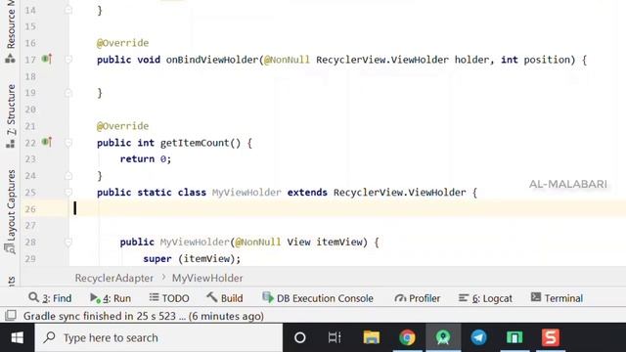Viewport: 626px width, 352px height.
Task: Click the return 0 statement
Action: click(x=146, y=159)
